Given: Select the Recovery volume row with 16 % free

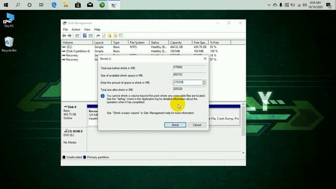Looking at the screenshot, I should click(153, 55).
